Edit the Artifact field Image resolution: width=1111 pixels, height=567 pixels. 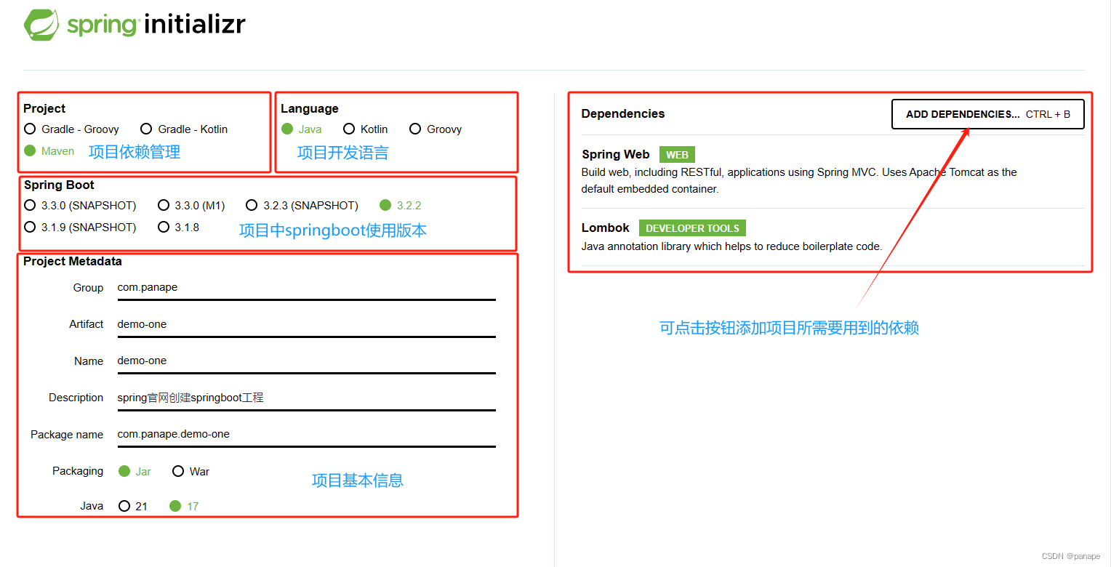306,325
